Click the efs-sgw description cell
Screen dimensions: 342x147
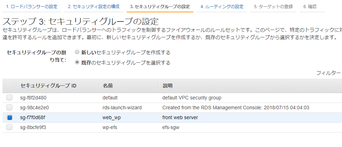tap(171, 127)
